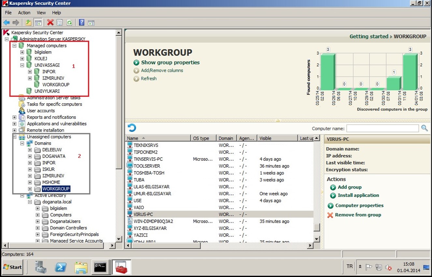Click the gray Forward arrow in the toolbar

click(16, 22)
